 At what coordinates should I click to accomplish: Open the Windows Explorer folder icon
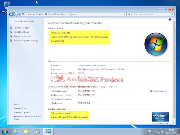pos(26,132)
